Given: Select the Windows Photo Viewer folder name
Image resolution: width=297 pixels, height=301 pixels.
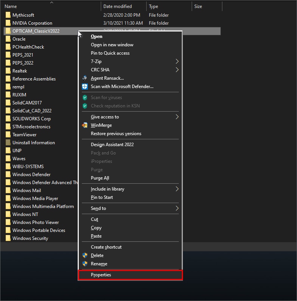Looking at the screenshot, I should (x=36, y=222).
